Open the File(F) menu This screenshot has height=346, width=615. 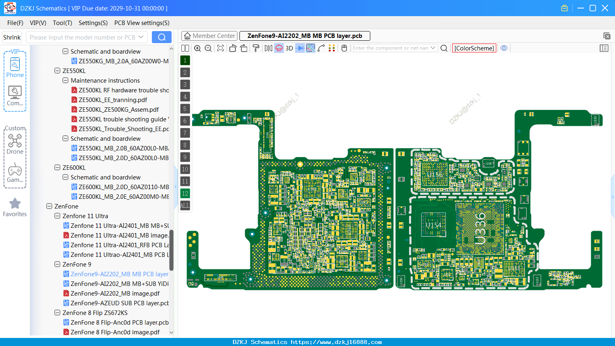[15, 23]
